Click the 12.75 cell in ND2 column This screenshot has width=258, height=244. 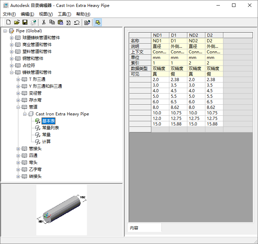tap(196, 119)
